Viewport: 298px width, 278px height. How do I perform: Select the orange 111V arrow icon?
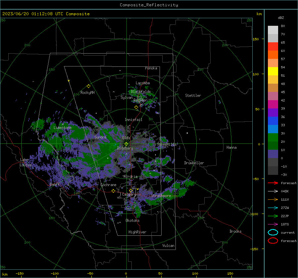click(x=273, y=199)
